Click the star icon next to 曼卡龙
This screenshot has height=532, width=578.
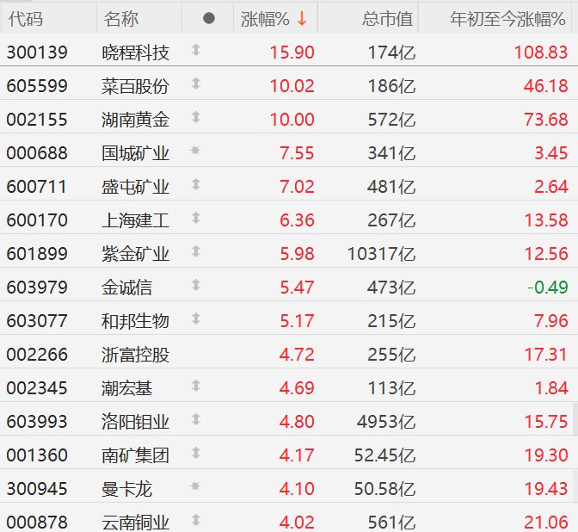pos(195,486)
